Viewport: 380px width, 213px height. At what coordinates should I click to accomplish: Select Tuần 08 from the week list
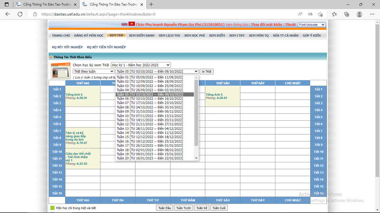point(150,107)
